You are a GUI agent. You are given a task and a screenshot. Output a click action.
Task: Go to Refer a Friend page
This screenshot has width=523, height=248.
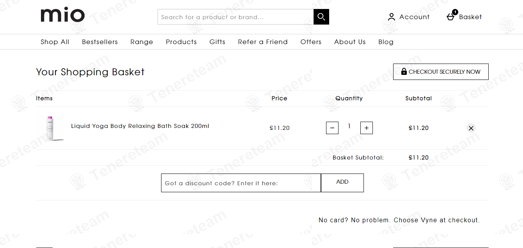click(263, 42)
